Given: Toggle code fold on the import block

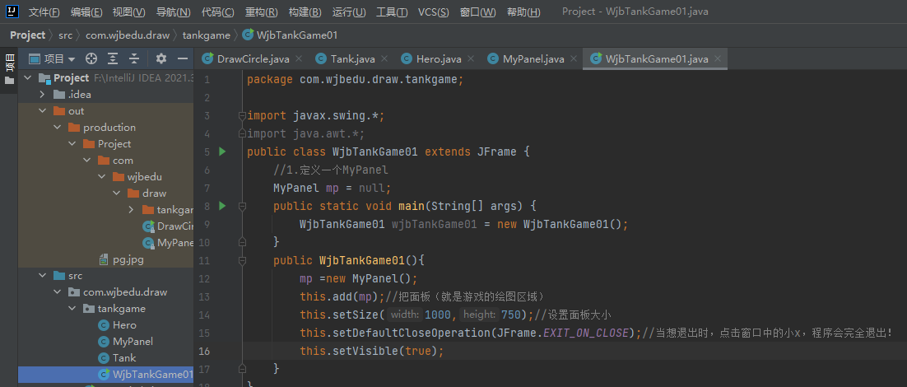Looking at the screenshot, I should (242, 115).
